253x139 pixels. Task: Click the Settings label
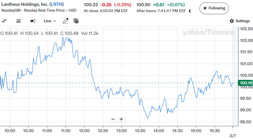pyautogui.click(x=243, y=21)
